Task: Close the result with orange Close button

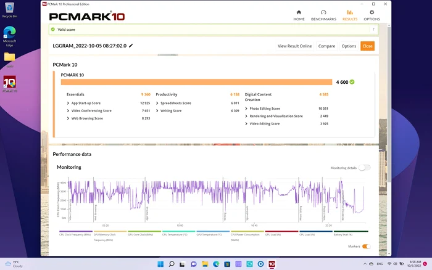Action: (x=367, y=46)
